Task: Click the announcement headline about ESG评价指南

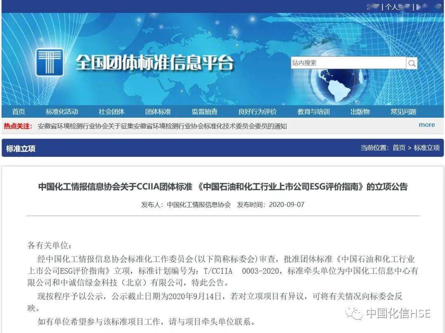Action: pos(223,187)
